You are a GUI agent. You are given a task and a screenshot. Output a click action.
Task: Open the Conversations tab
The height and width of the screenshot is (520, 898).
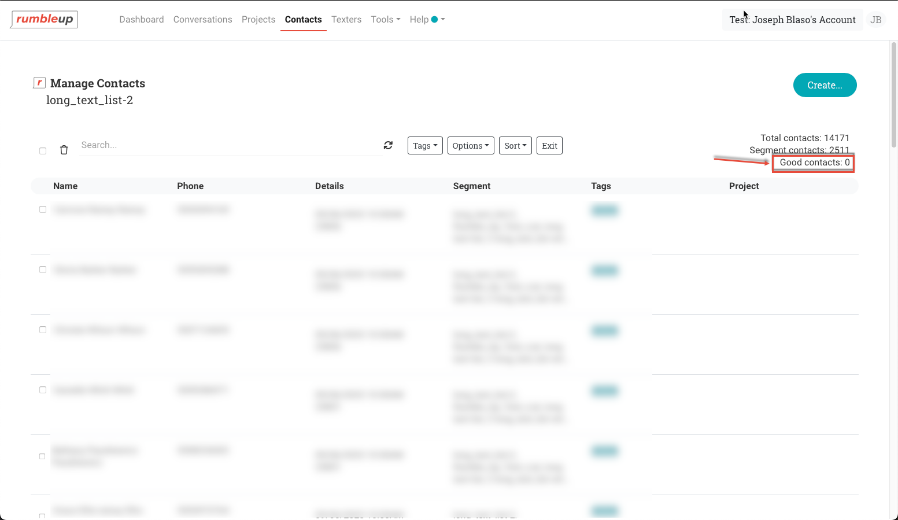click(203, 20)
